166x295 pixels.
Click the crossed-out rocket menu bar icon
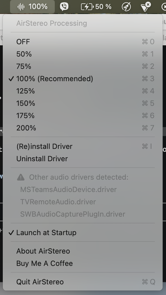[126, 6]
